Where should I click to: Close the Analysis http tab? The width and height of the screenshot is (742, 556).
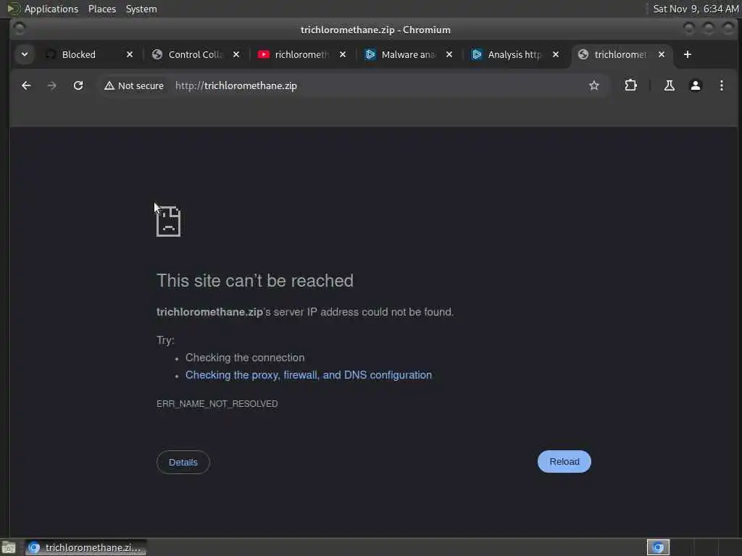click(x=556, y=54)
